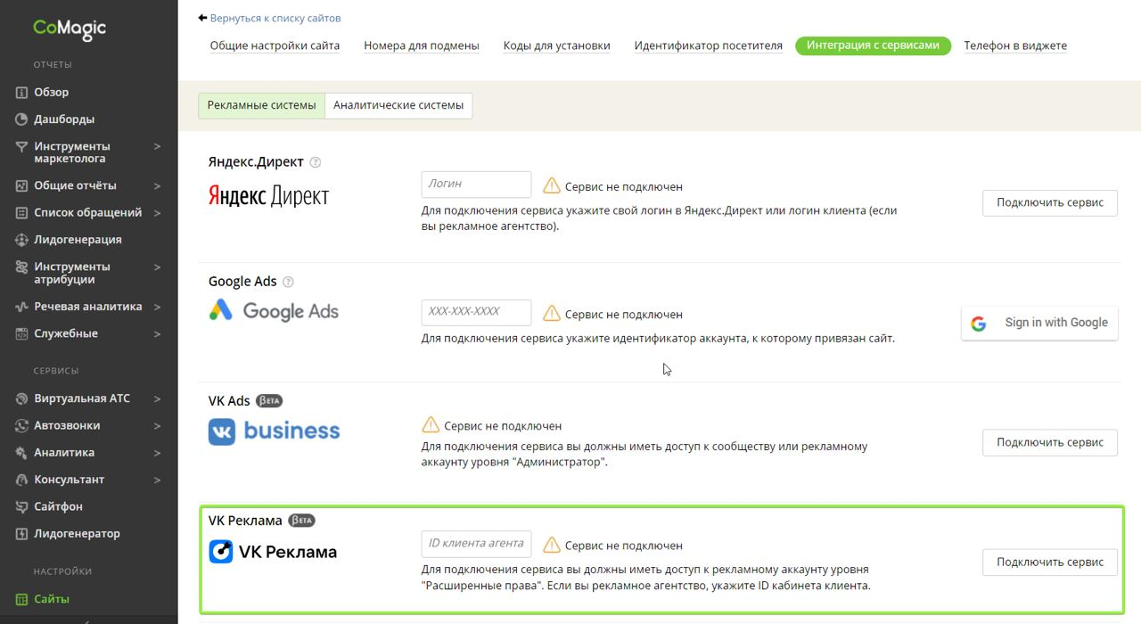Open Дашборды via its pie icon
Viewport: 1141px width, 624px height.
click(22, 119)
